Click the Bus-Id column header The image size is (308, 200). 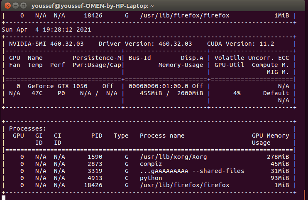139,58
